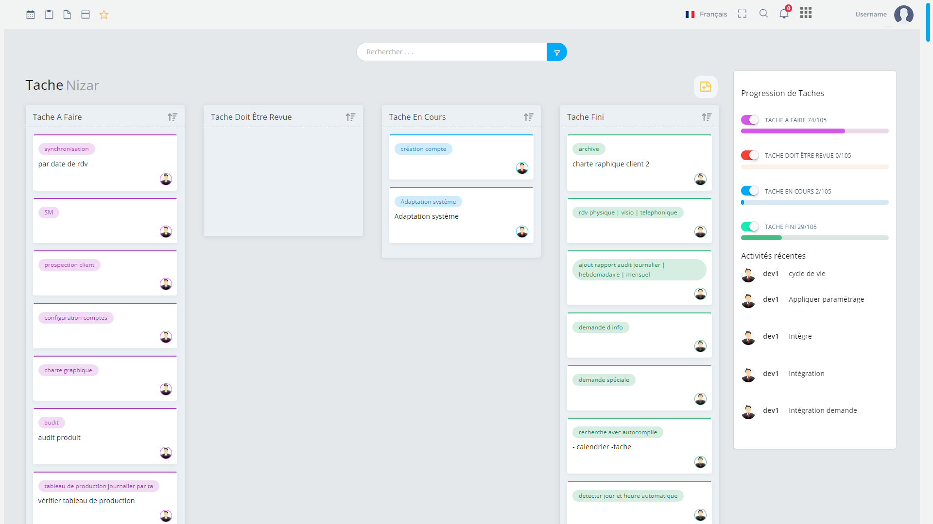
Task: Click 'par date de rdv' card text
Action: [x=63, y=164]
